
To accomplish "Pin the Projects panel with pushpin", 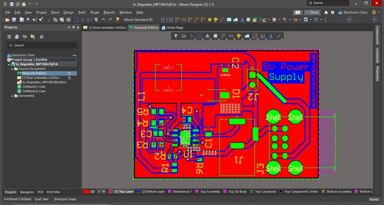I will [73, 27].
